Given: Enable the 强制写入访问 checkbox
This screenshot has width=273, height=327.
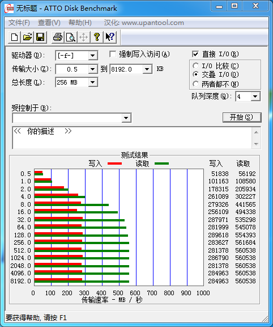Looking at the screenshot, I should (113, 54).
